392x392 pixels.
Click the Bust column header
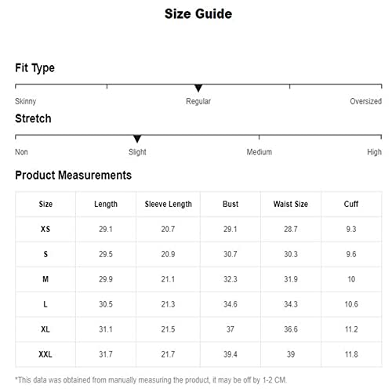point(230,204)
